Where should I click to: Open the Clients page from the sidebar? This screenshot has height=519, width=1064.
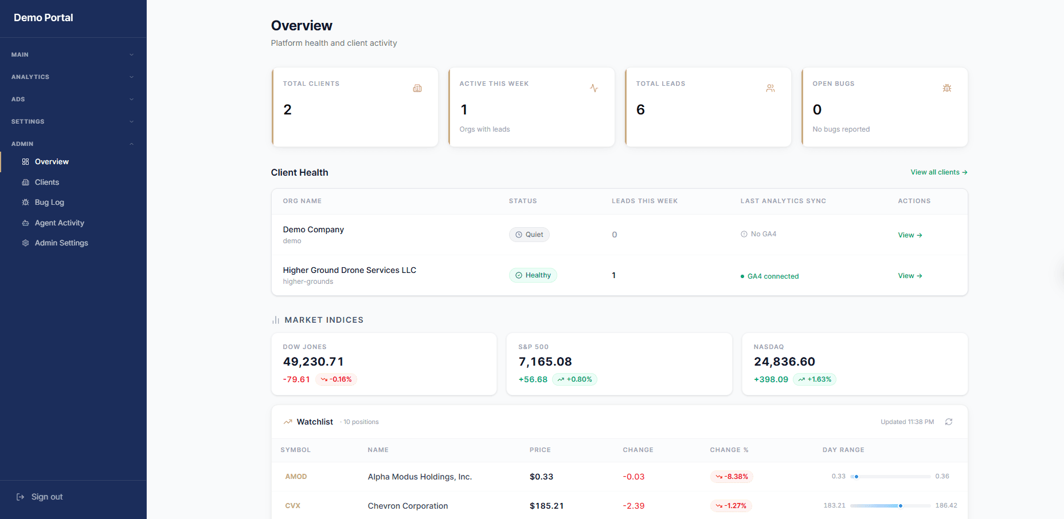[x=47, y=182]
